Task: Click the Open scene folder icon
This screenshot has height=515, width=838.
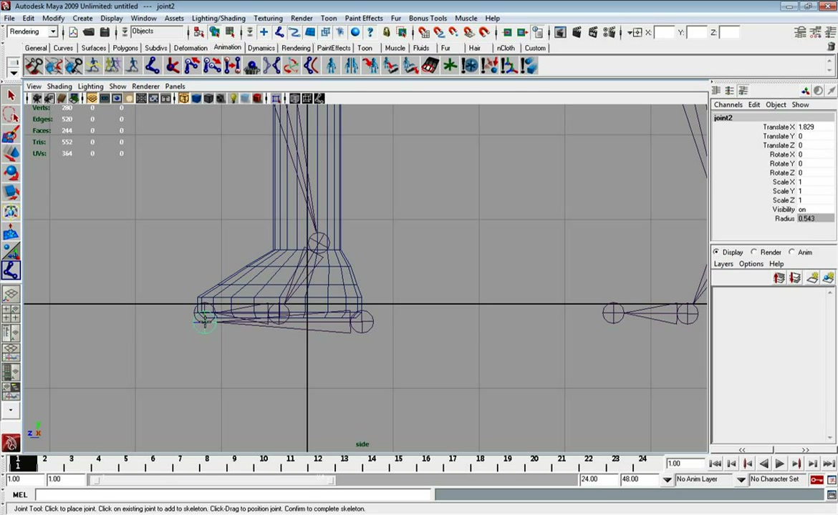Action: coord(89,33)
